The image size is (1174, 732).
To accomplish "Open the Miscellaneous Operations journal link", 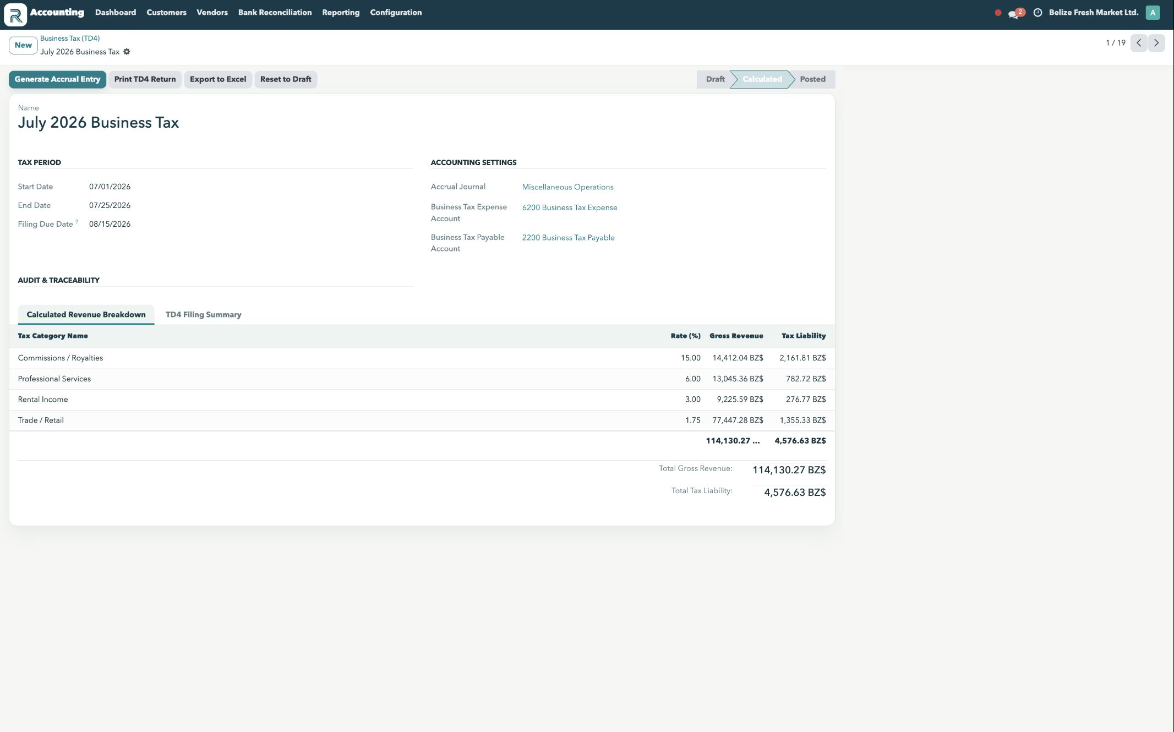I will (567, 187).
